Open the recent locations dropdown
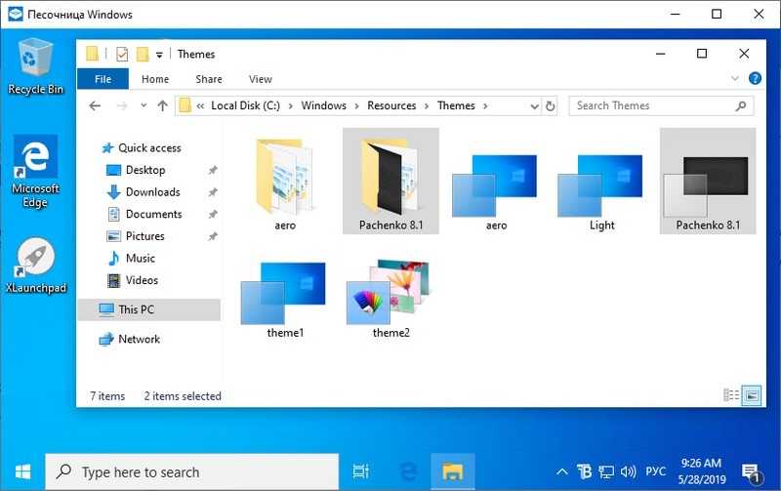Screen dimensions: 781x491 (x=144, y=105)
